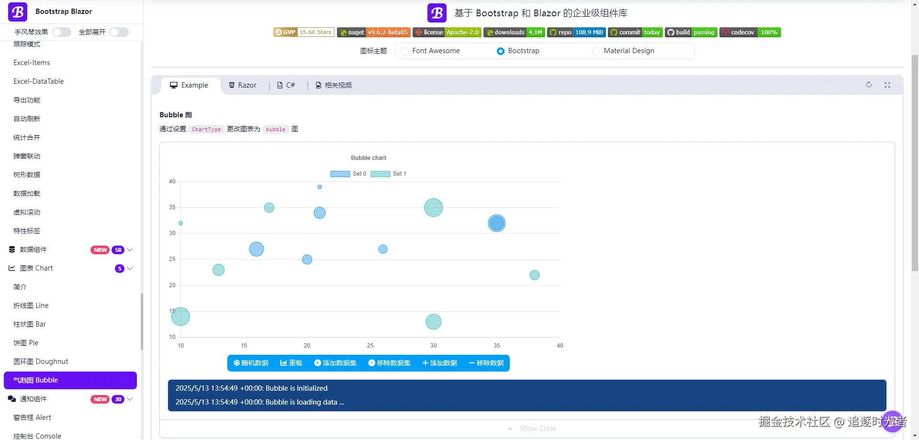This screenshot has width=919, height=440.
Task: Collapse the 数据组件 menu chevron
Action: 130,249
